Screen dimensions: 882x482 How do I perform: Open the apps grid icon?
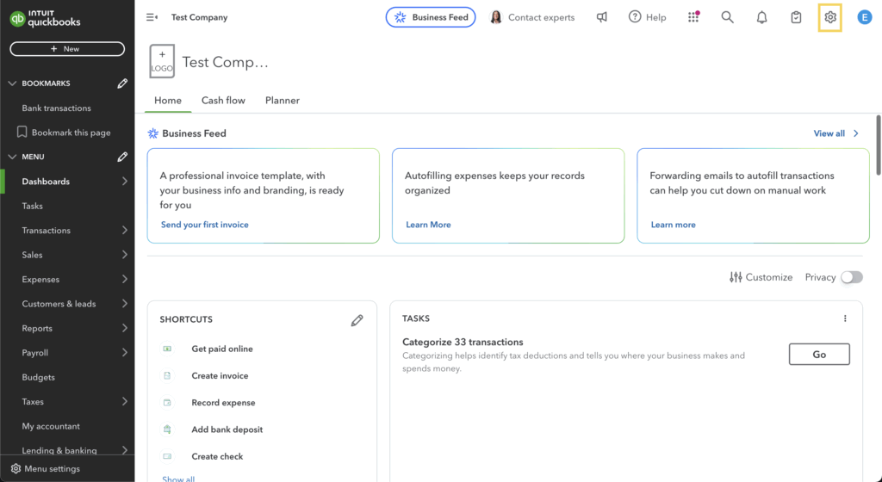[x=693, y=17]
